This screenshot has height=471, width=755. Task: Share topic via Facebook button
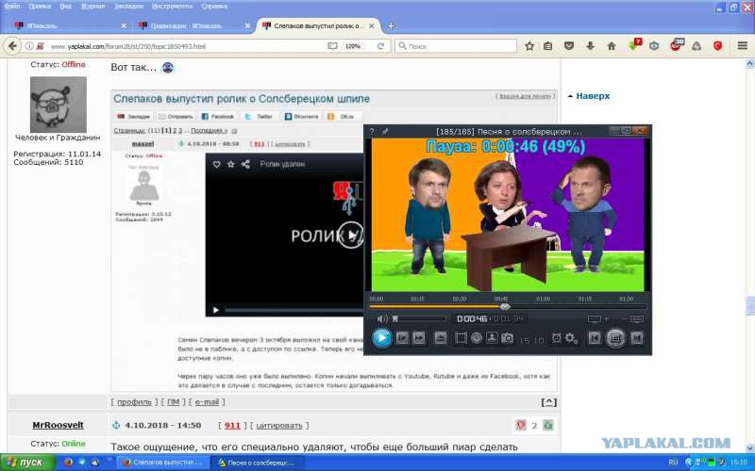217,116
